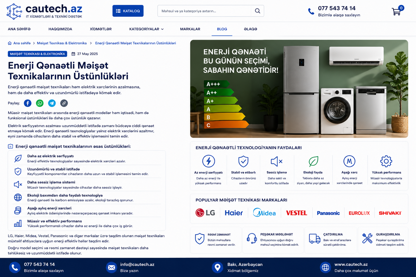This screenshot has height=277, width=416.
Task: Click the Peşəkar məsləhət headset icon
Action: point(252,239)
